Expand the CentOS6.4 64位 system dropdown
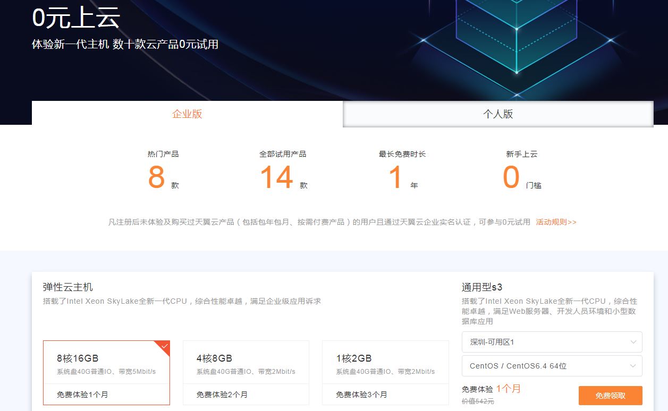Screen dimensions: 668x411 click(552, 366)
